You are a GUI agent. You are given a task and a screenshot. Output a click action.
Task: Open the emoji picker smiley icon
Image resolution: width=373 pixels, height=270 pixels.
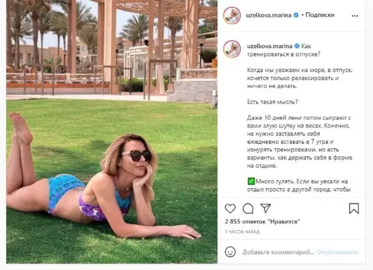pos(230,252)
